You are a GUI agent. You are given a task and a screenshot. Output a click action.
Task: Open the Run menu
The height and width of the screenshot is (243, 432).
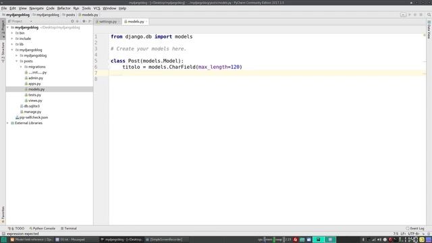[76, 8]
